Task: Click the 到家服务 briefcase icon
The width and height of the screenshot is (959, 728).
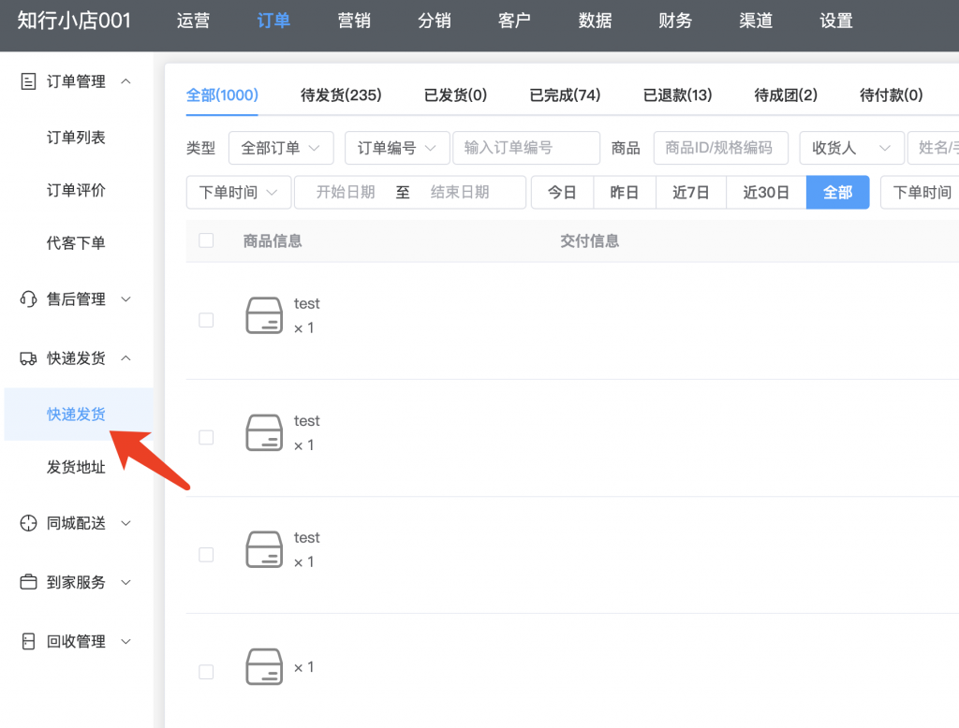Action: click(x=29, y=582)
